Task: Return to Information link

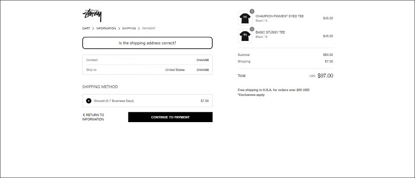Action: click(93, 117)
